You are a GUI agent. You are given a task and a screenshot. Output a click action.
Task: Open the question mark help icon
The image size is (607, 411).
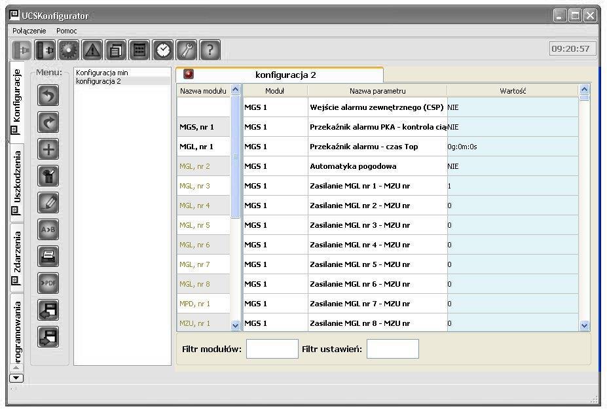(x=210, y=50)
